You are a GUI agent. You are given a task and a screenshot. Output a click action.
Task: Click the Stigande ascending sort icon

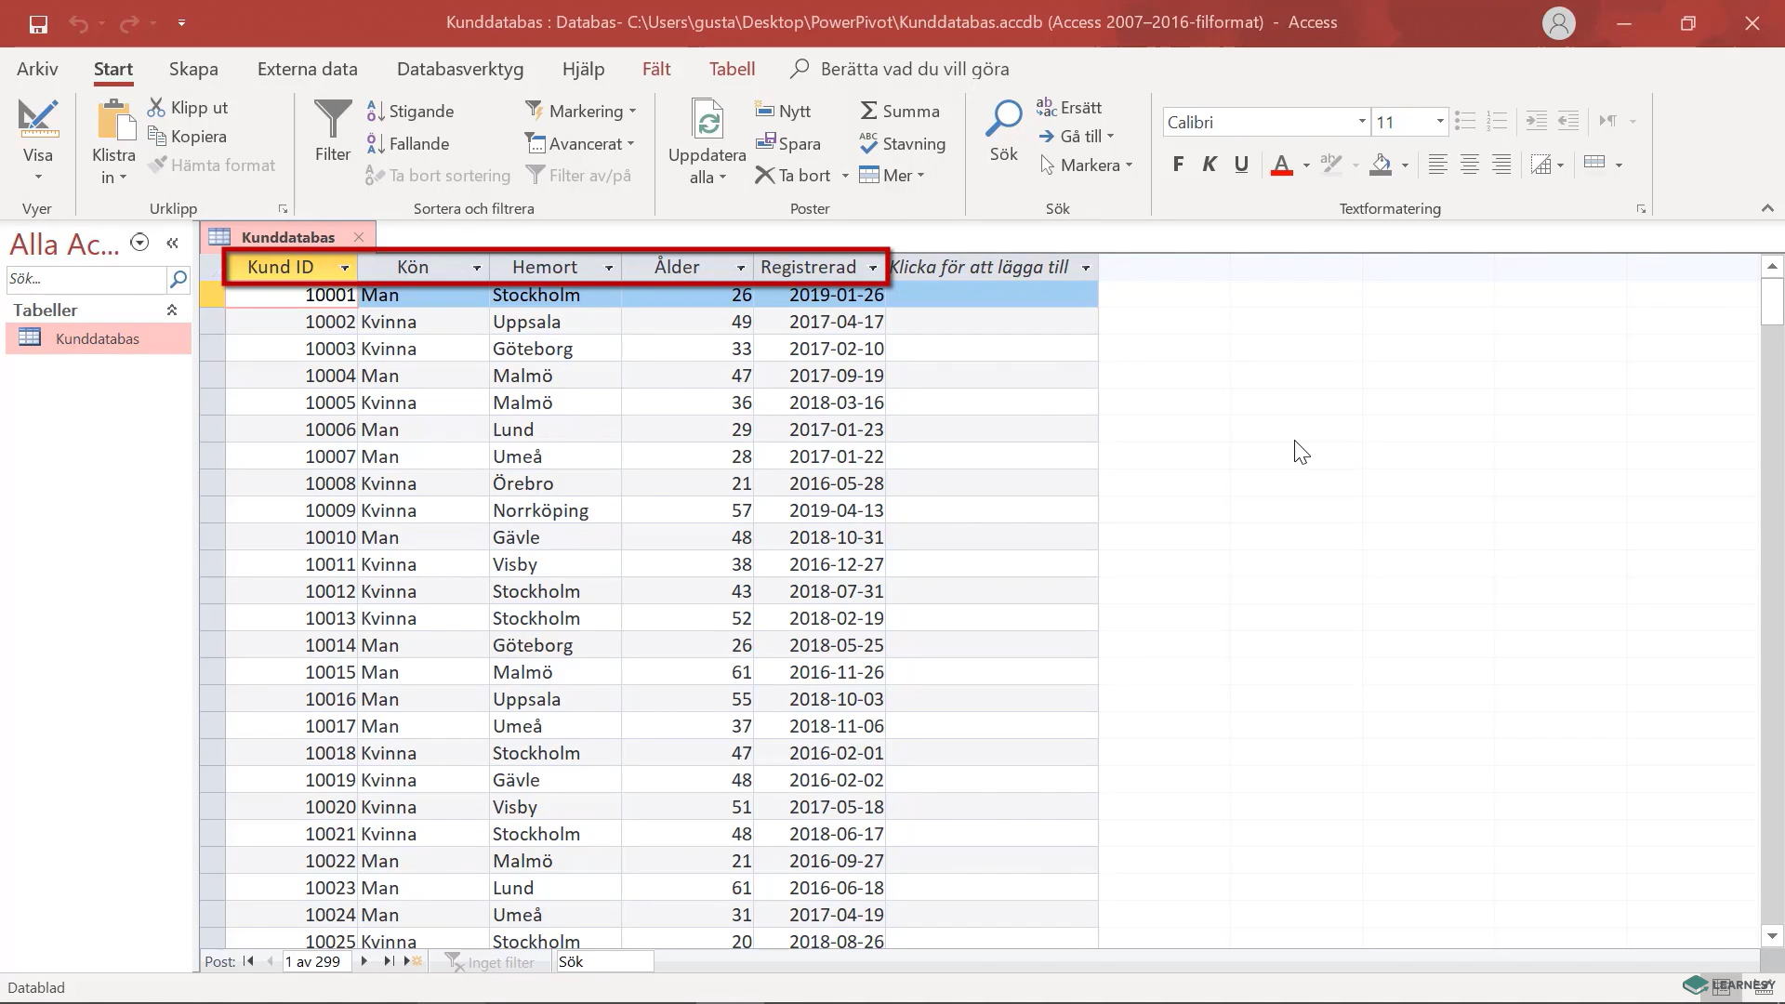[x=377, y=111]
